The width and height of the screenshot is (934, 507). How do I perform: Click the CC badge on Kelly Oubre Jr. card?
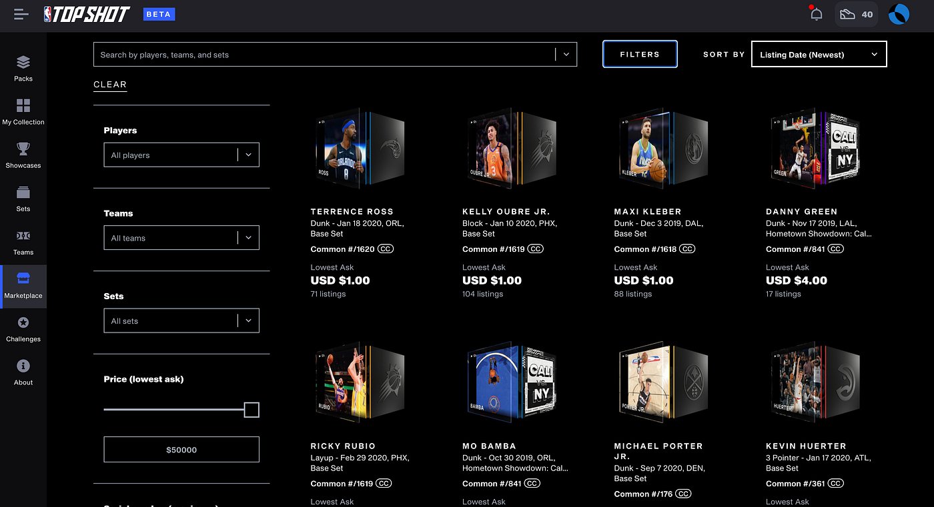pyautogui.click(x=536, y=249)
